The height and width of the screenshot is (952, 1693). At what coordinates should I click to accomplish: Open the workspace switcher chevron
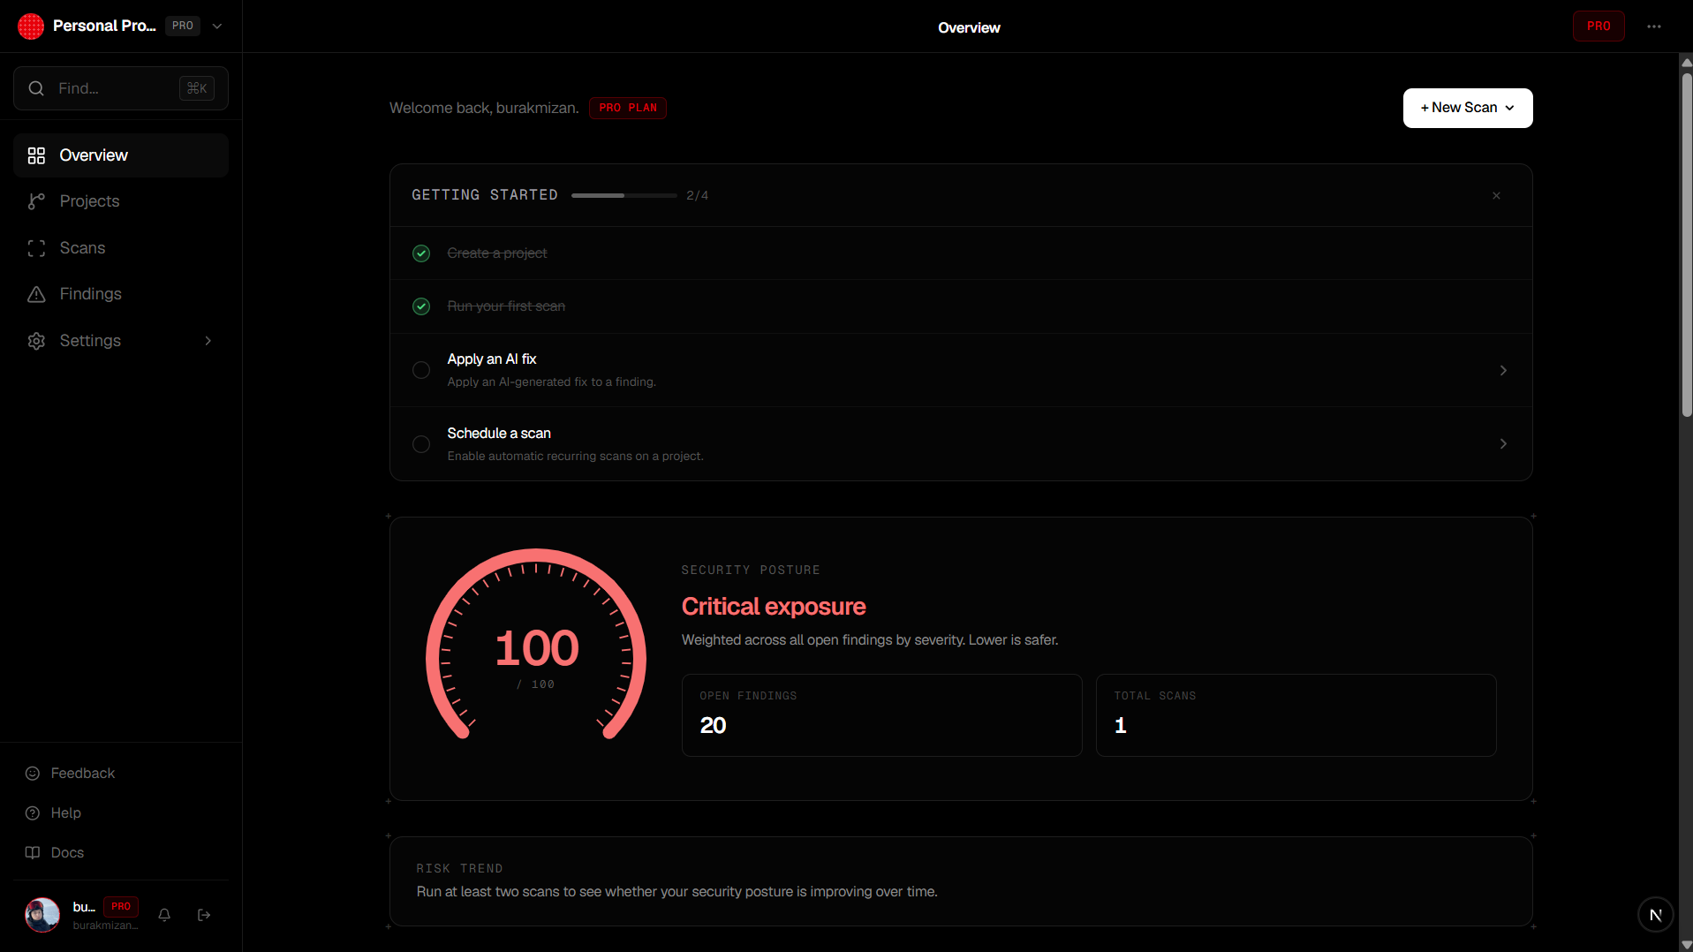click(x=217, y=26)
